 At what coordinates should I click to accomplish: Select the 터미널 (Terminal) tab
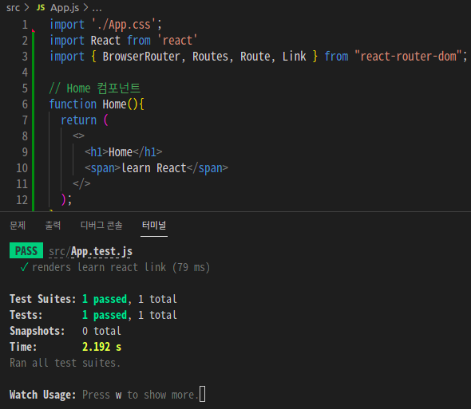click(x=154, y=225)
